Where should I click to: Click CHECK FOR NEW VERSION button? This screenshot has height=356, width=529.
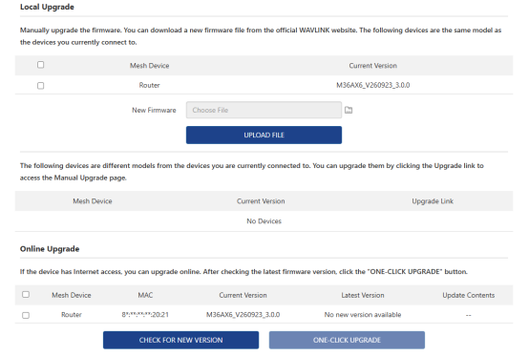[180, 340]
